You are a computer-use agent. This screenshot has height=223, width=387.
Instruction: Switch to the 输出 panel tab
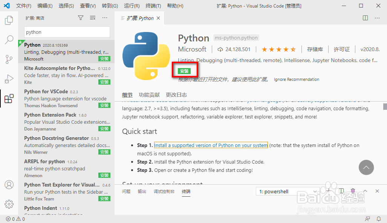tap(142, 191)
